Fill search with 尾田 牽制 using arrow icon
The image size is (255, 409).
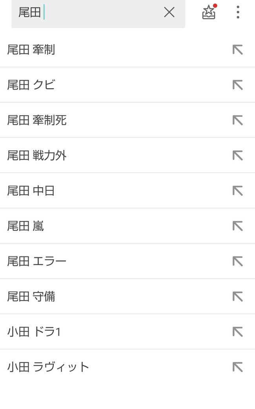point(238,50)
